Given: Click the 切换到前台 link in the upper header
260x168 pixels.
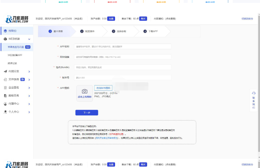Looking at the screenshot, I should coord(247,19).
